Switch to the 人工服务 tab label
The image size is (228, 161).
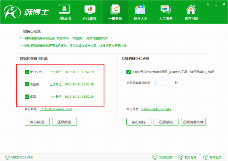166,19
